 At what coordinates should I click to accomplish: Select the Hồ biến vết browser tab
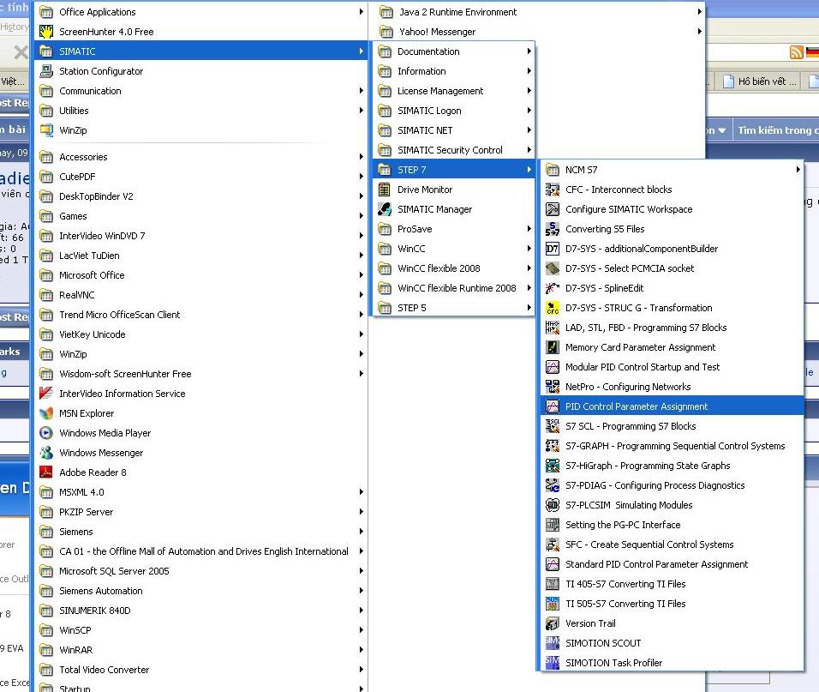pyautogui.click(x=759, y=81)
